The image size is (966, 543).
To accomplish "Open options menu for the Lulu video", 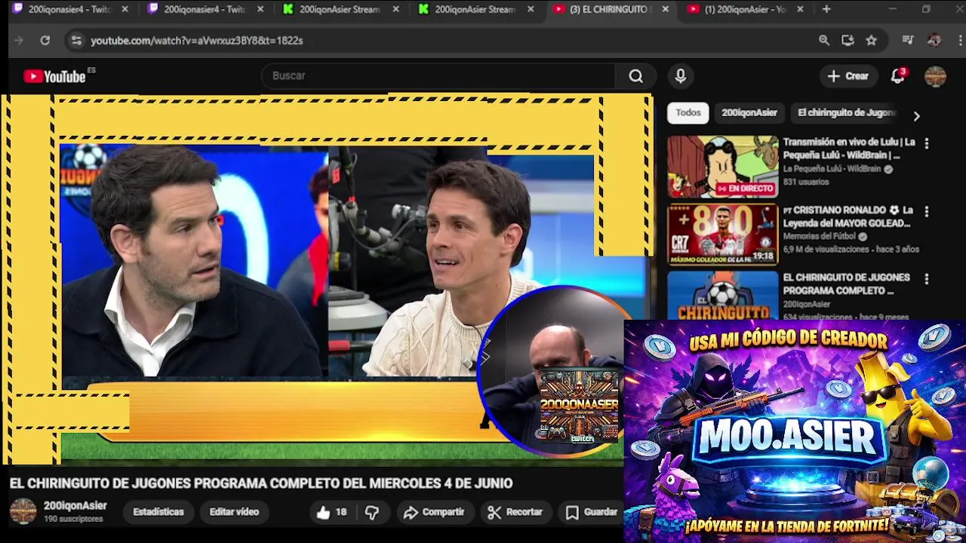I will [x=927, y=143].
